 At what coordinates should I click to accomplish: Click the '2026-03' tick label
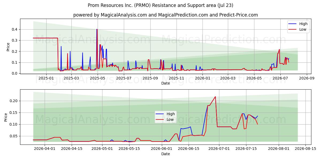(x=228, y=78)
